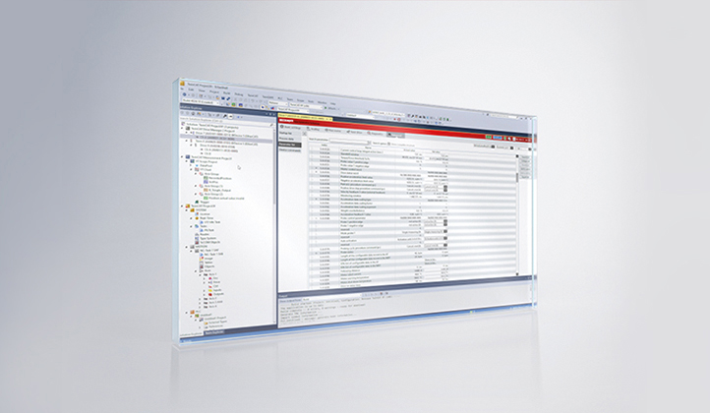Image resolution: width=710 pixels, height=413 pixels.
Task: Select the Routes item icon
Action: pos(197,234)
